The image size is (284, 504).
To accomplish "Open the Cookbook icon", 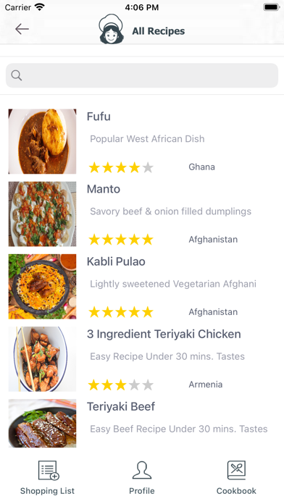I will point(236,470).
